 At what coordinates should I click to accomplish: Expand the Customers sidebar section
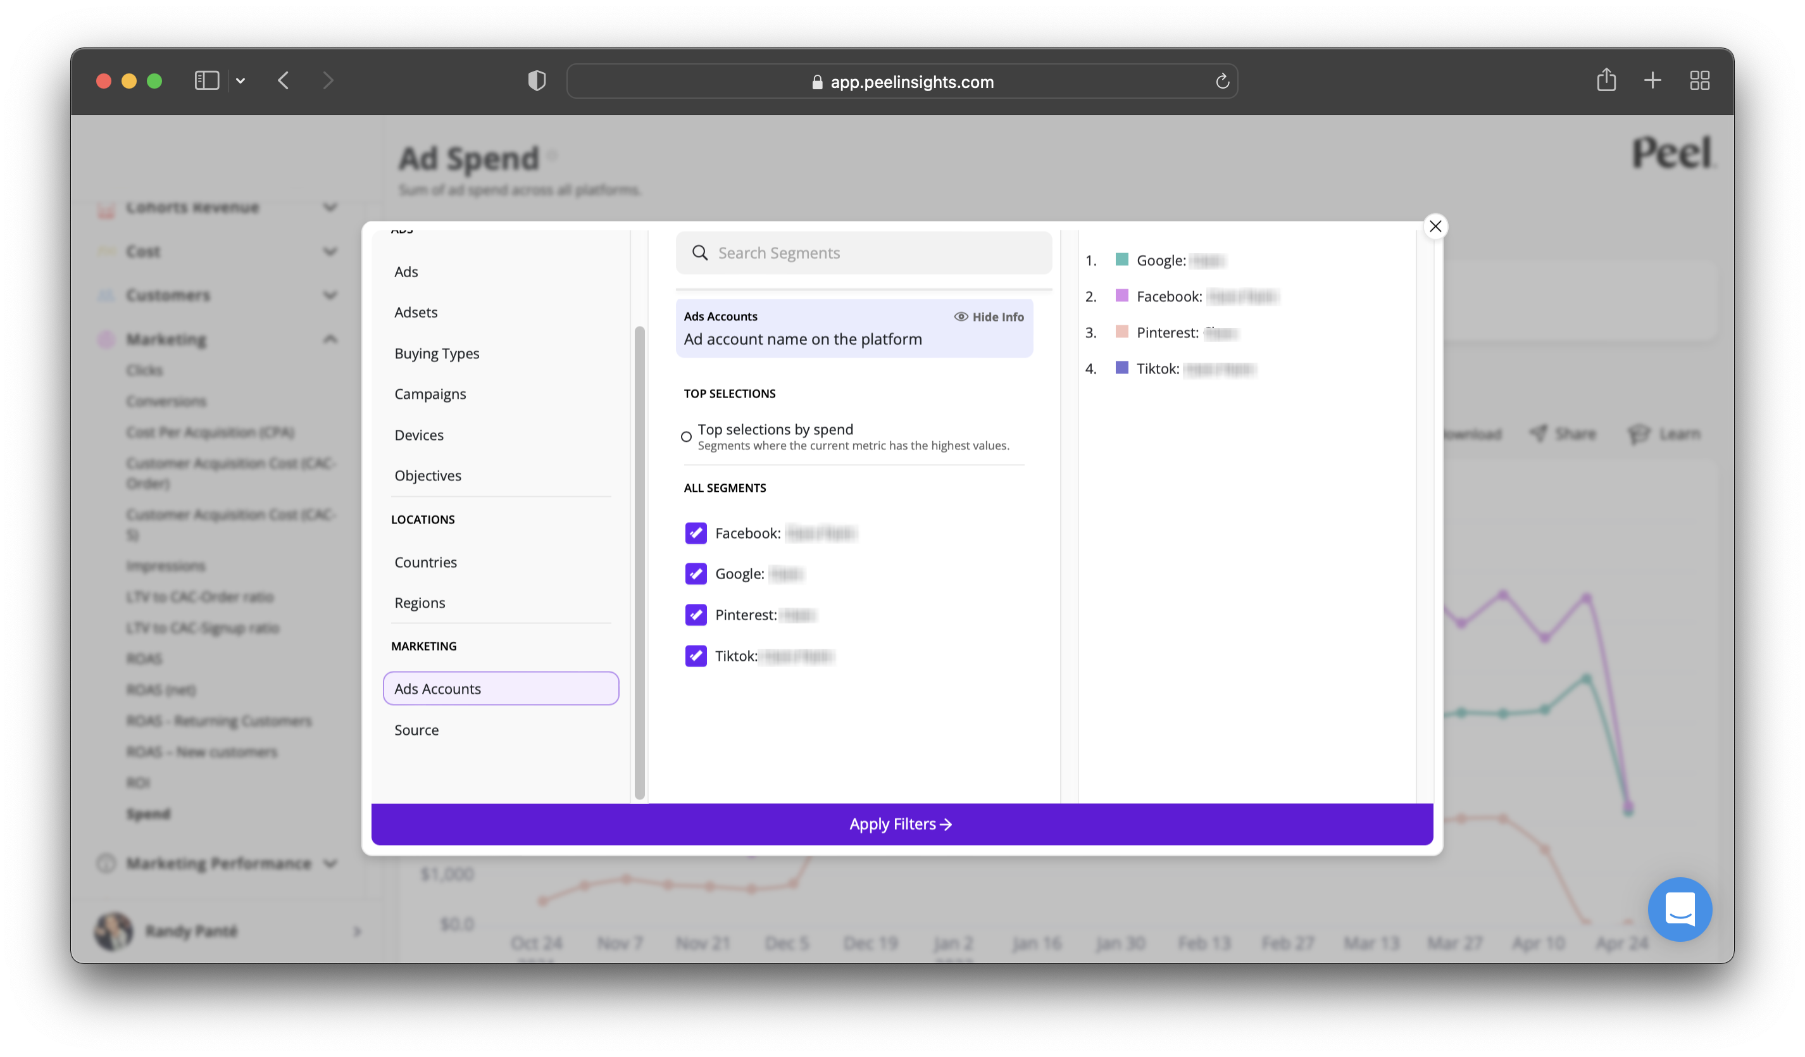[x=330, y=295]
